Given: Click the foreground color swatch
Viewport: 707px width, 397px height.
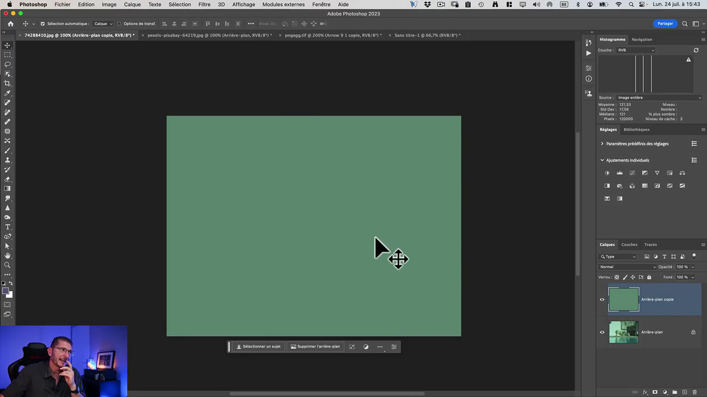Looking at the screenshot, I should pos(5,291).
